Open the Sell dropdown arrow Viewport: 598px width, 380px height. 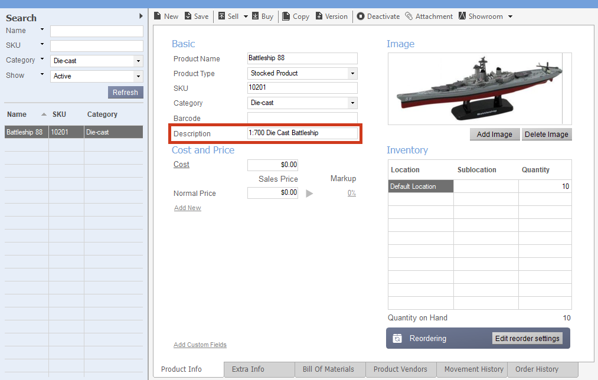[x=246, y=17]
